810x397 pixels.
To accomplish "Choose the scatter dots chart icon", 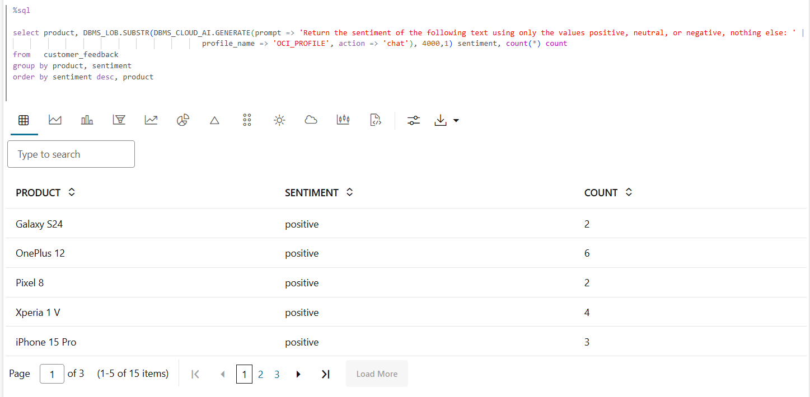I will point(247,120).
